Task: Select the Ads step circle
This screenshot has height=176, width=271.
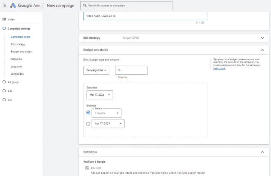Action: click(x=4, y=91)
